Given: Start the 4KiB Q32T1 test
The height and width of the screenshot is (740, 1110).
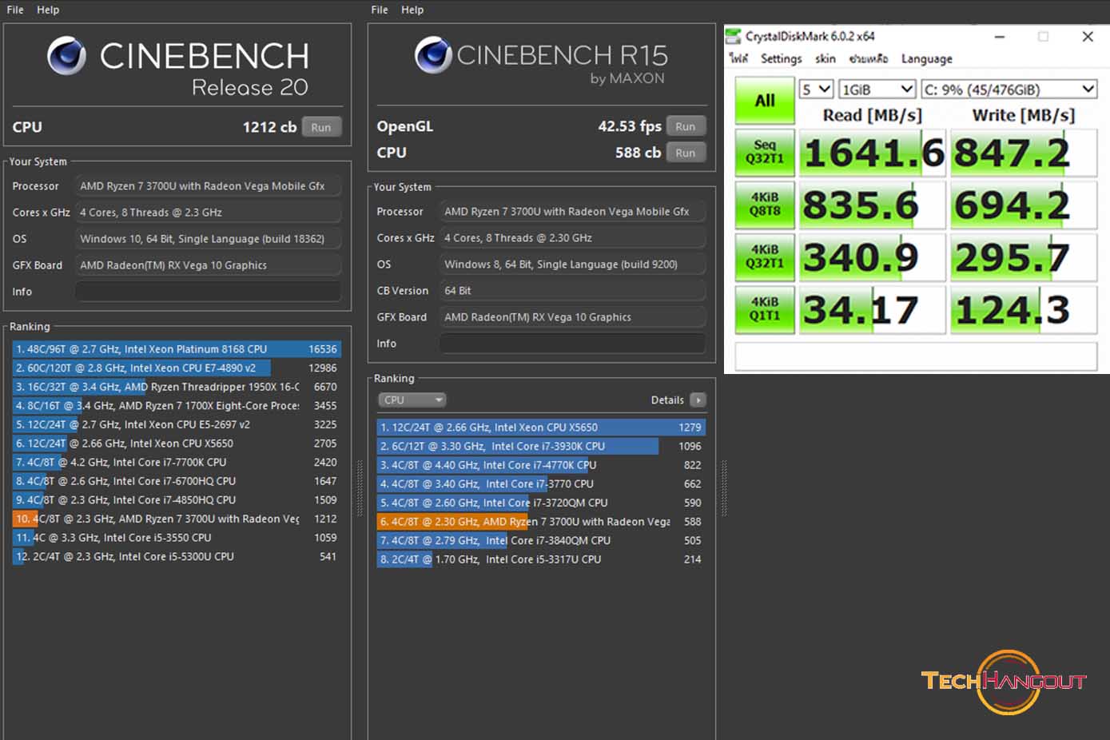Looking at the screenshot, I should coord(765,257).
